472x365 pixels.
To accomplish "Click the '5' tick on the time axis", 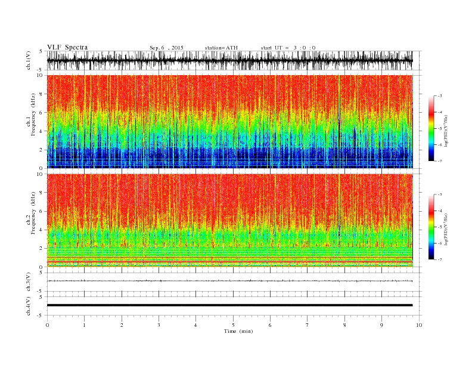I will (x=233, y=325).
